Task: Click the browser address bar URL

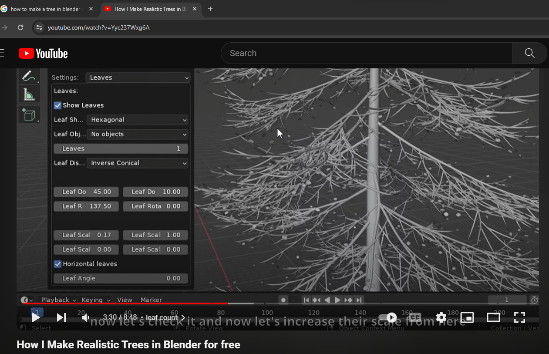Action: (99, 27)
